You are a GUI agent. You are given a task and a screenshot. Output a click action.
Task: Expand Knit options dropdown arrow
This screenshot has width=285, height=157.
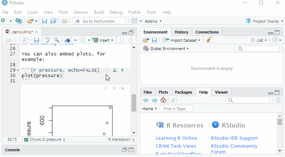(x=75, y=40)
